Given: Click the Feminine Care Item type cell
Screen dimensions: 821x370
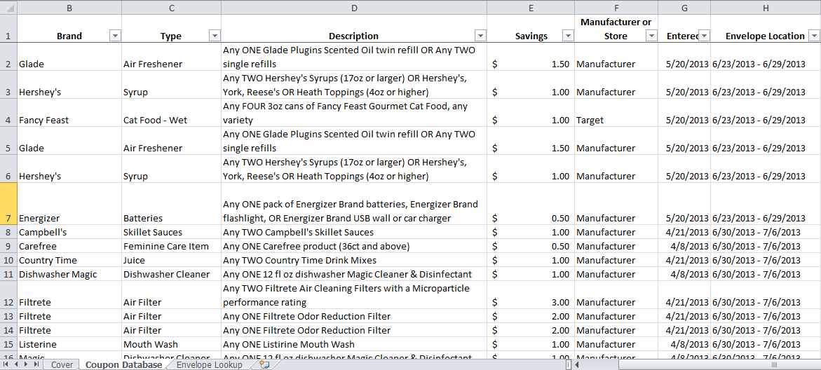Looking at the screenshot, I should click(171, 246).
